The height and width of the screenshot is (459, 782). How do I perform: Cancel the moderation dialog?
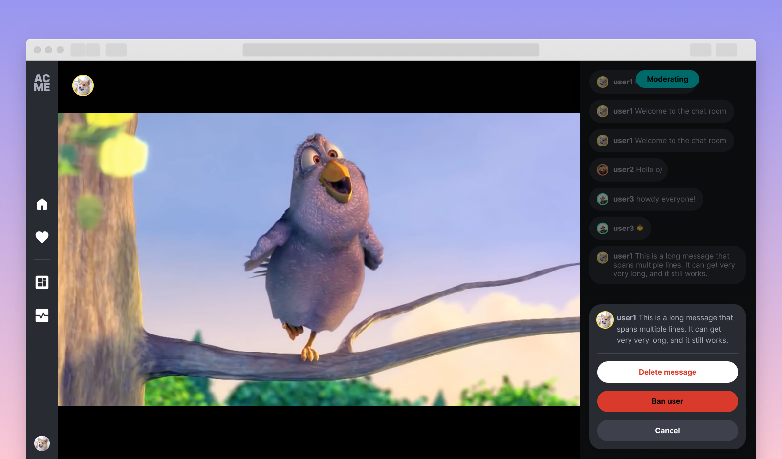pos(668,431)
